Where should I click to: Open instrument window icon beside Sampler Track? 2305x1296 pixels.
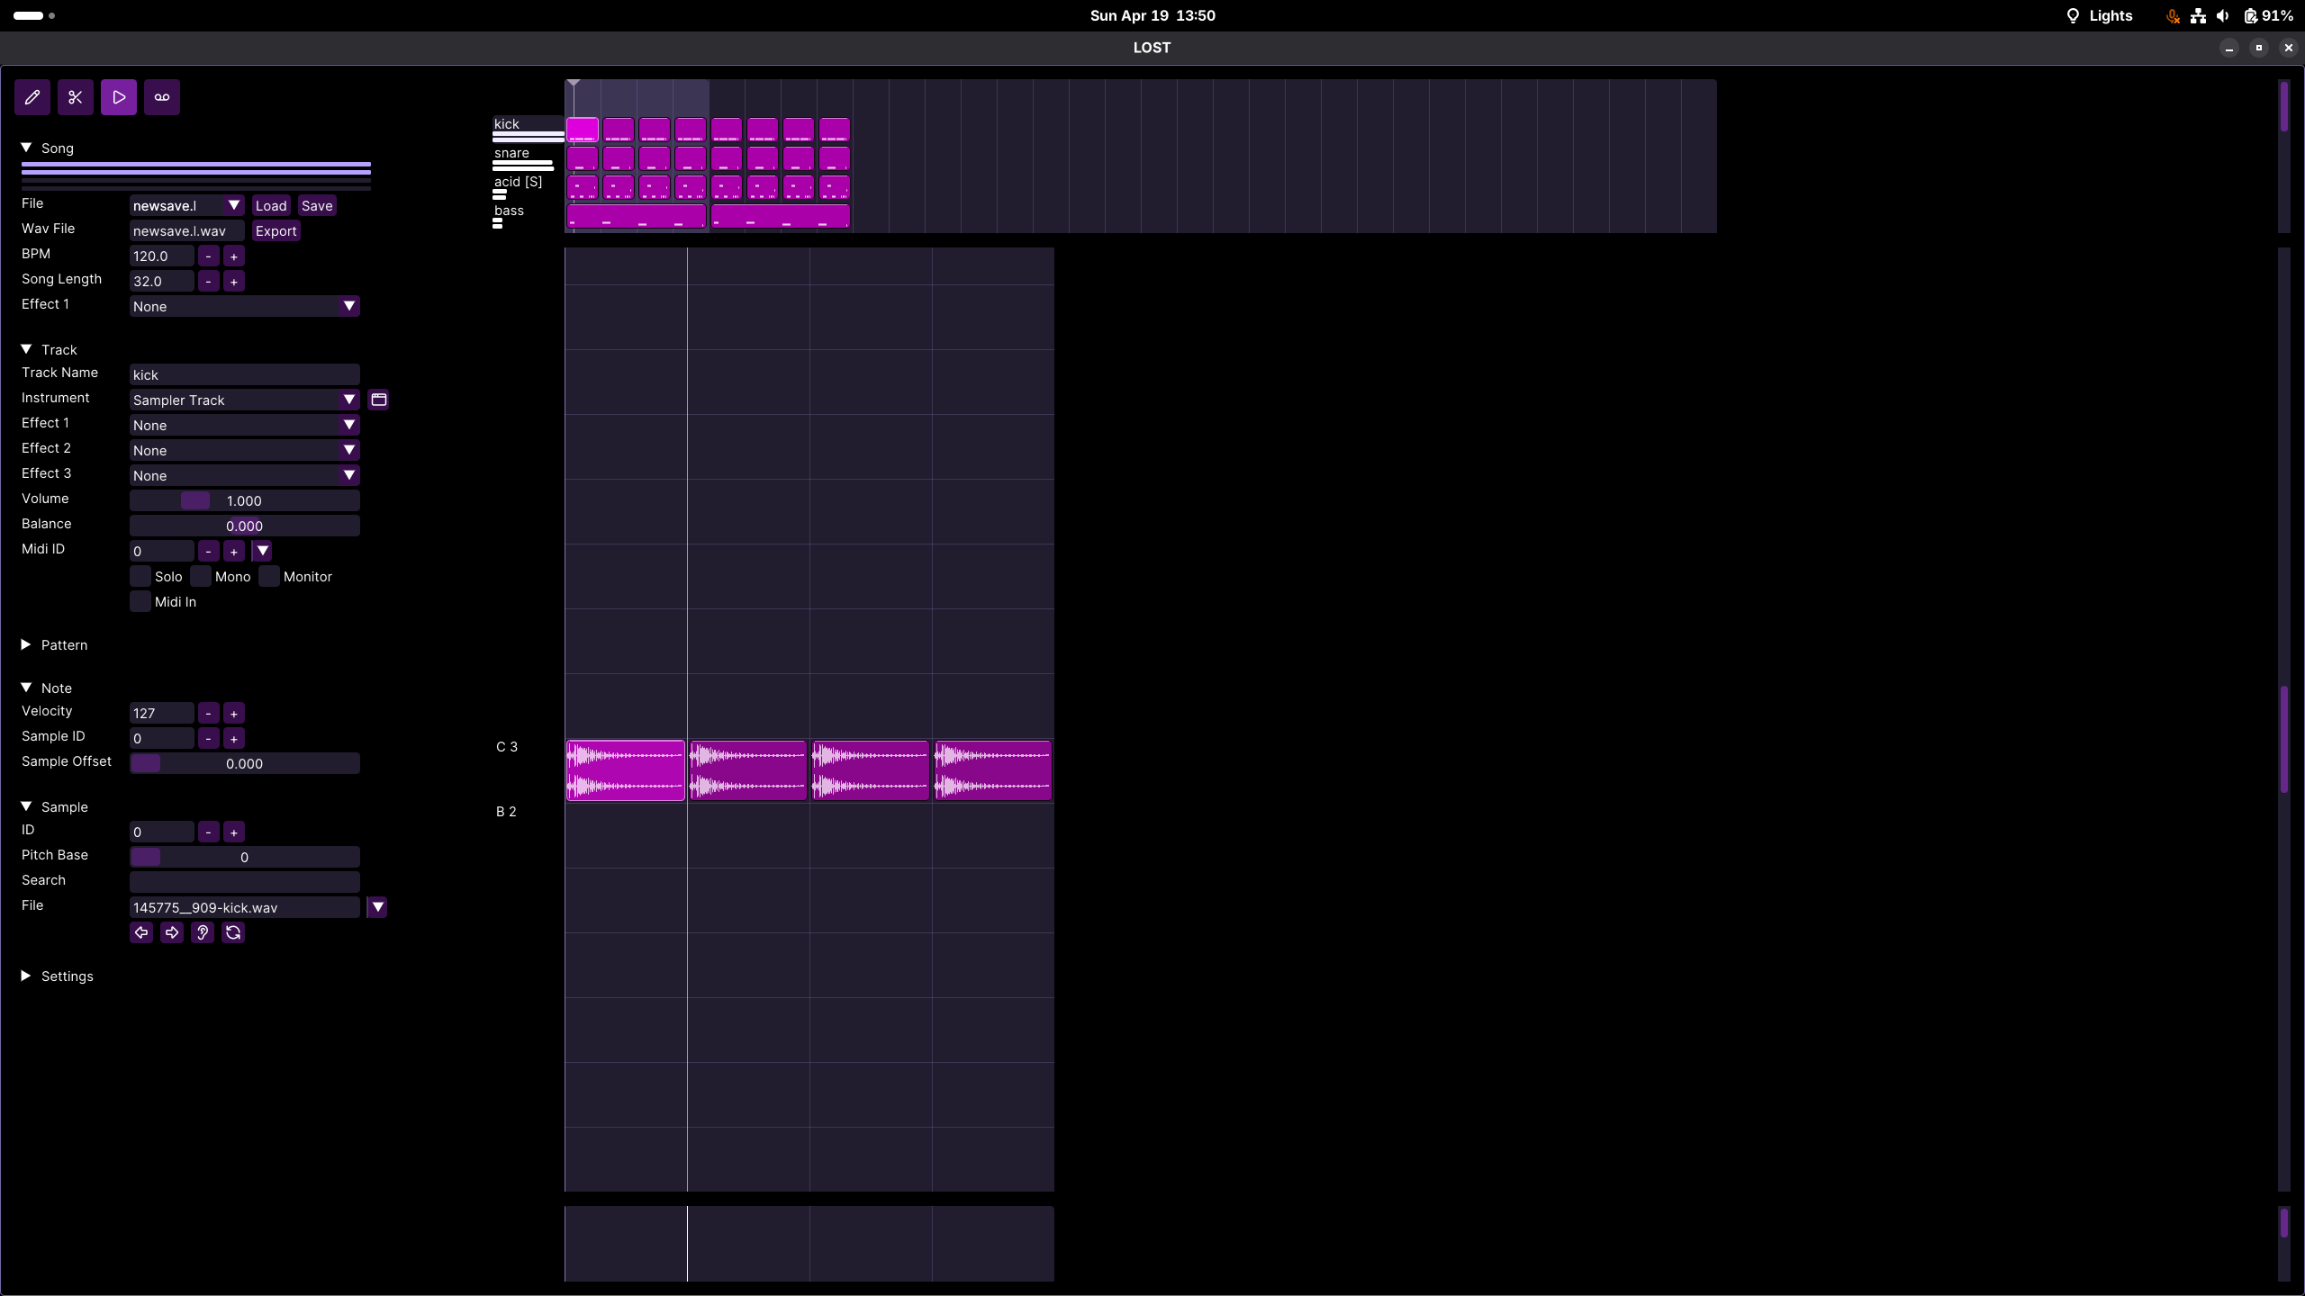(x=379, y=400)
